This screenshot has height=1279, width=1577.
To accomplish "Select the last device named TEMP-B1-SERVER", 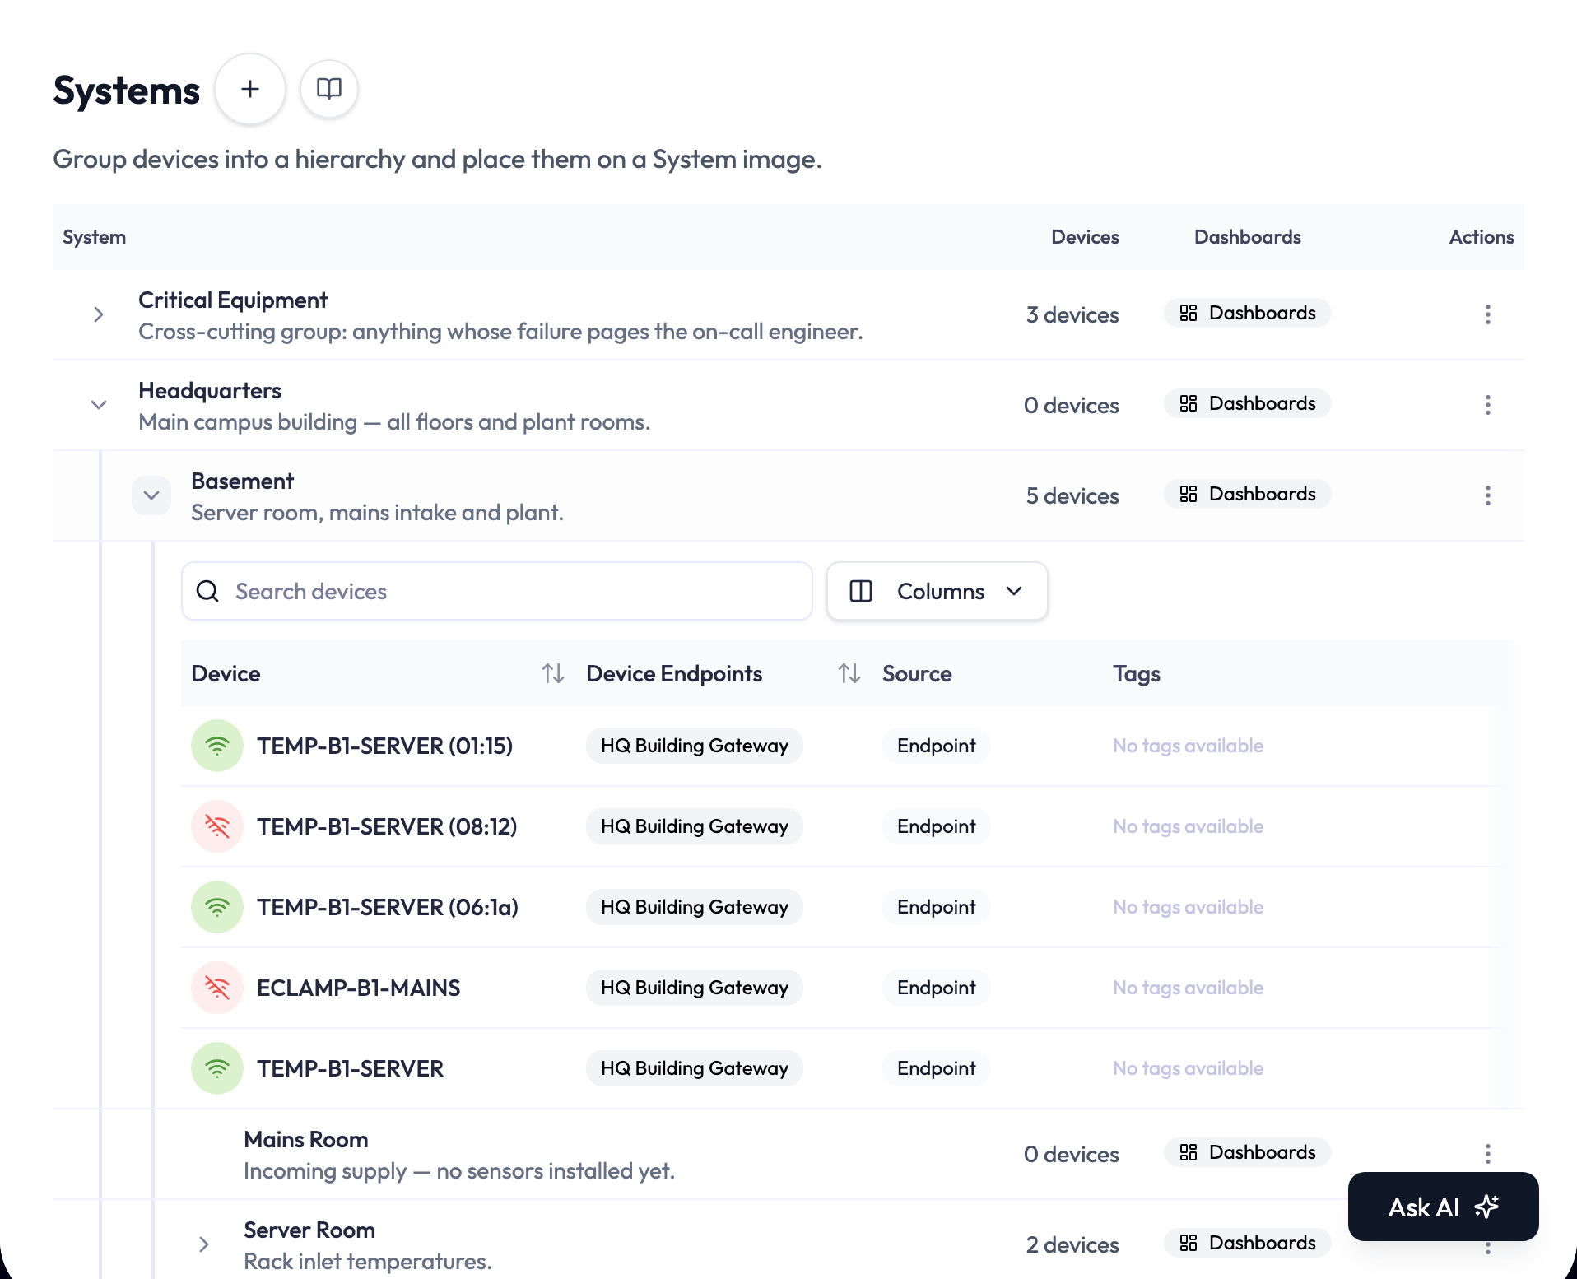I will 350,1068.
